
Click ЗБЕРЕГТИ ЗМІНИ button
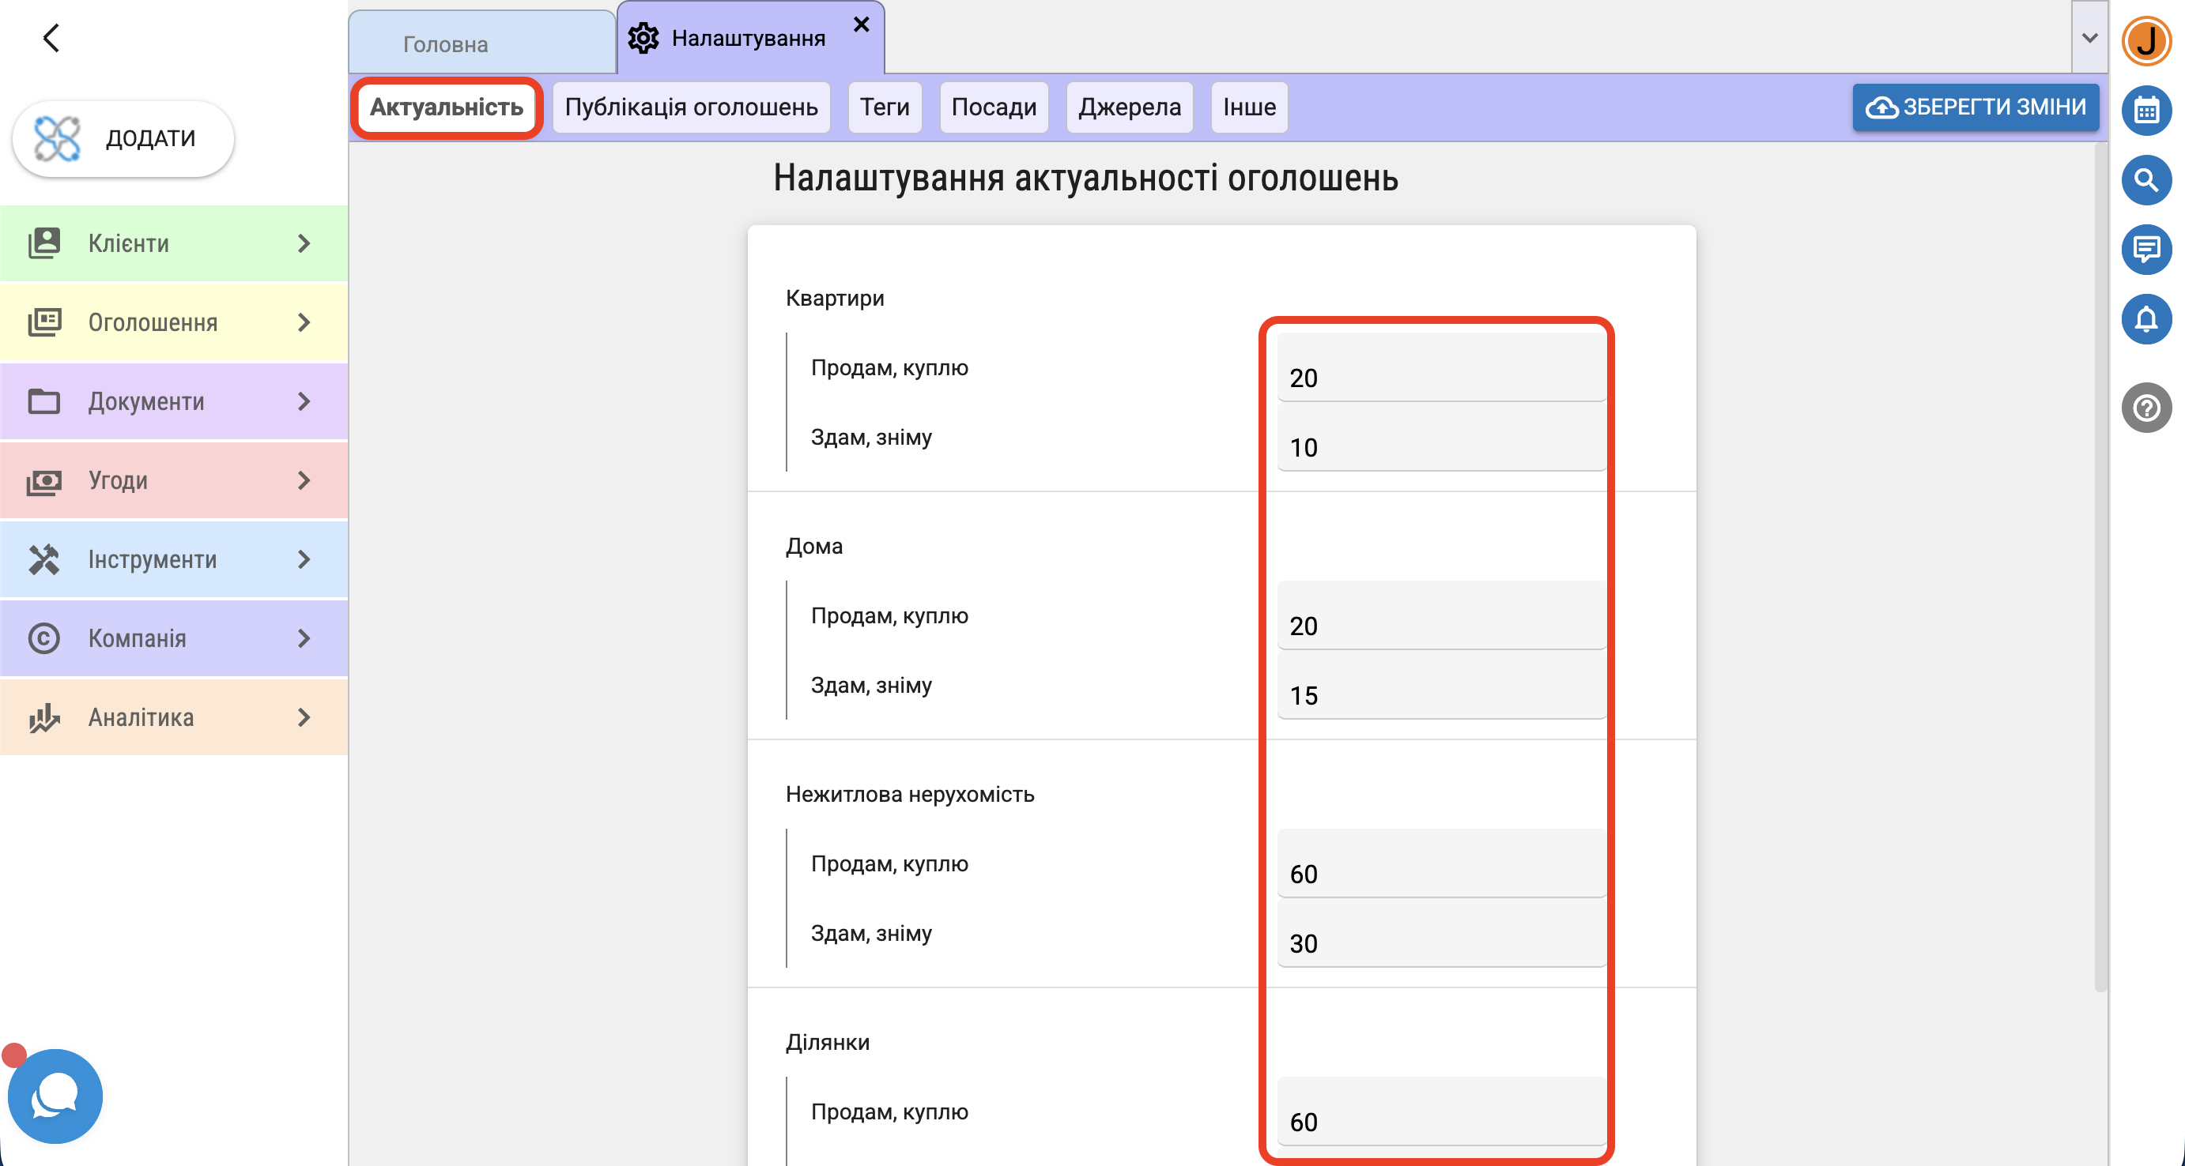[1975, 107]
